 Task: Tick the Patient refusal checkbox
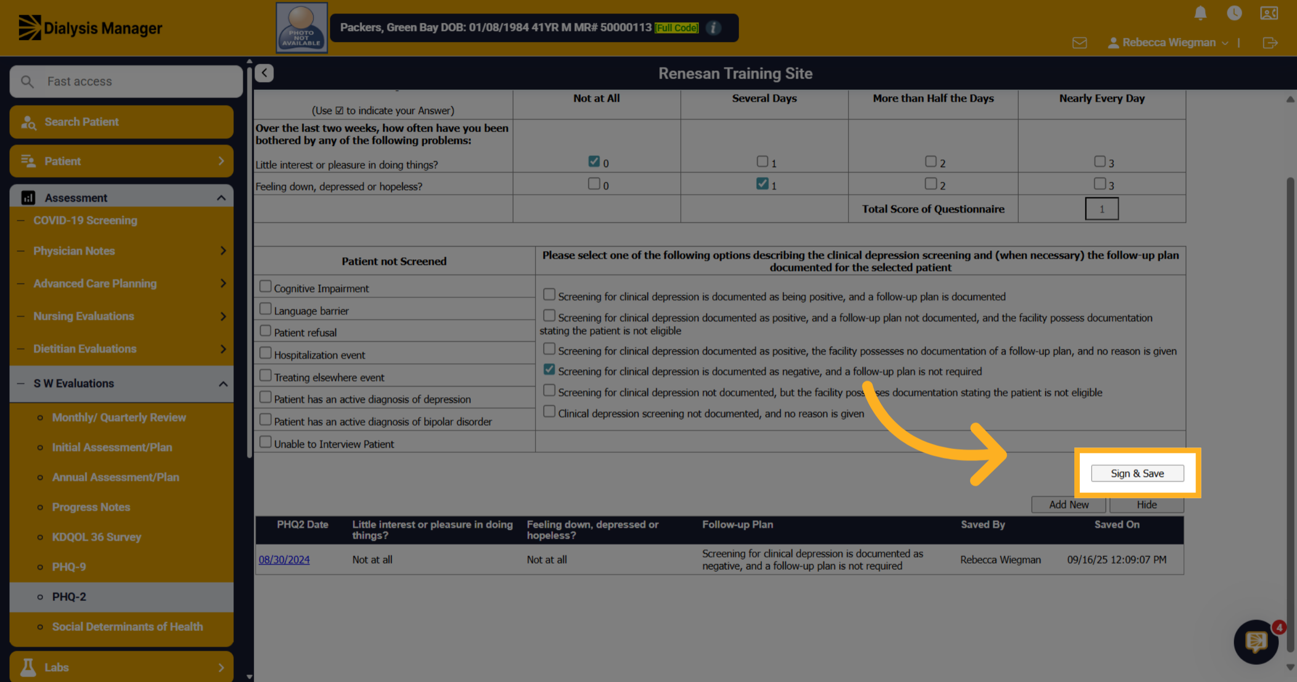click(x=265, y=331)
